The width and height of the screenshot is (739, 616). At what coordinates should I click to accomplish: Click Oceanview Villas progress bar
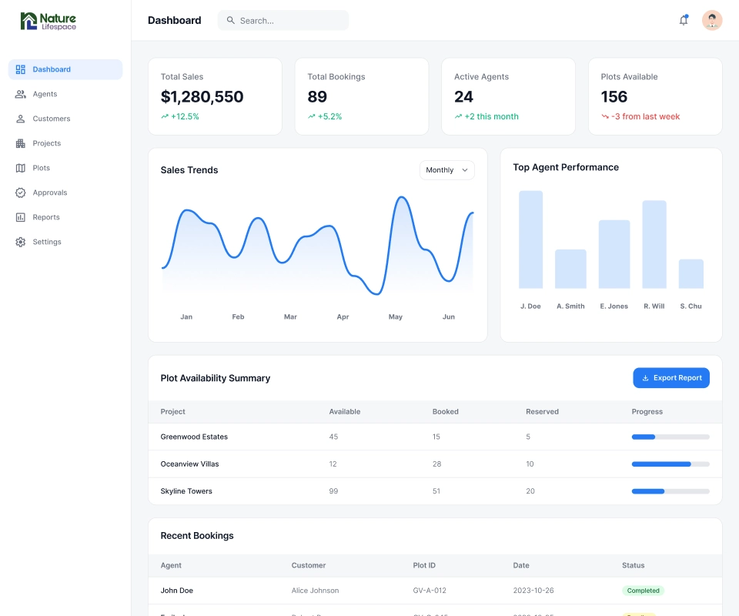670,464
